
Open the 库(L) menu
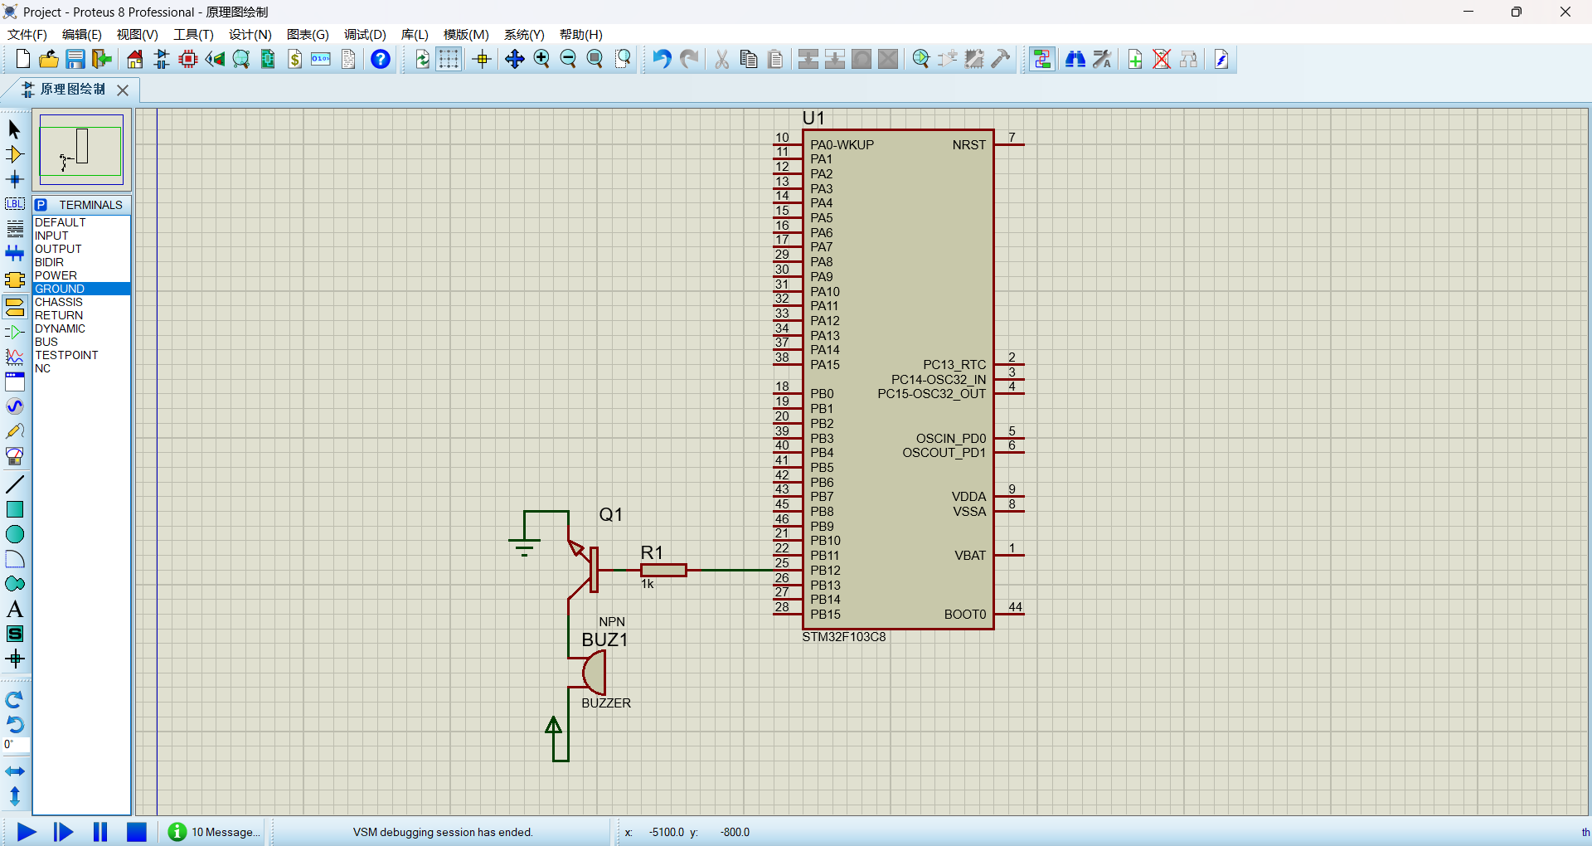pos(415,34)
